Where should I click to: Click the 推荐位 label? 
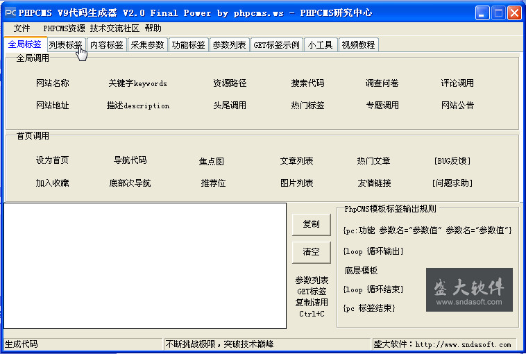point(213,183)
